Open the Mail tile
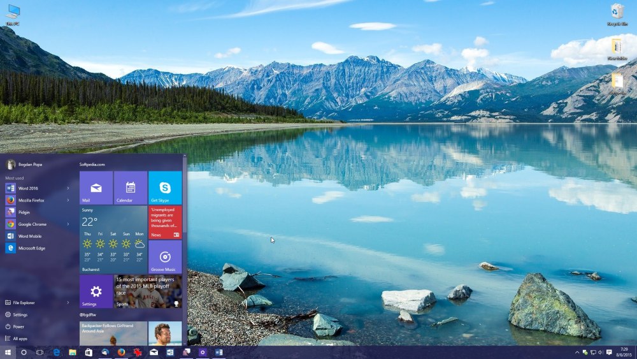The height and width of the screenshot is (359, 637). coord(96,187)
